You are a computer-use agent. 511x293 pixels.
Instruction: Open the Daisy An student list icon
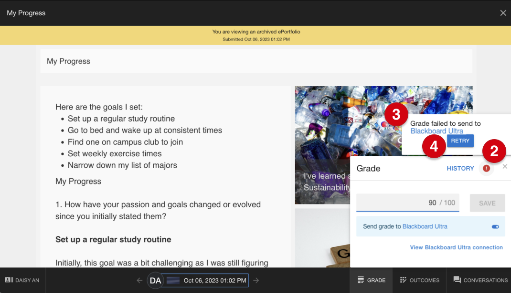(9, 280)
